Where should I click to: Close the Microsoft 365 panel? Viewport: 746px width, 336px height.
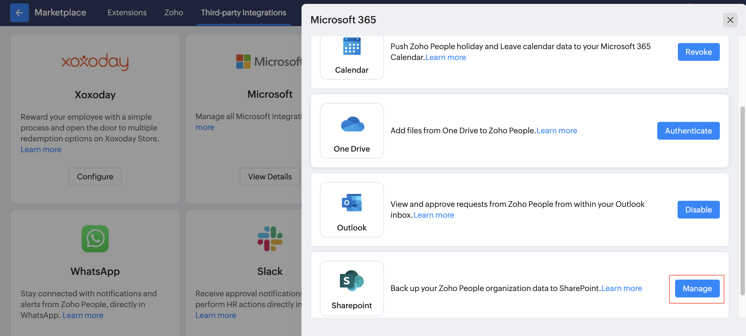click(x=730, y=20)
